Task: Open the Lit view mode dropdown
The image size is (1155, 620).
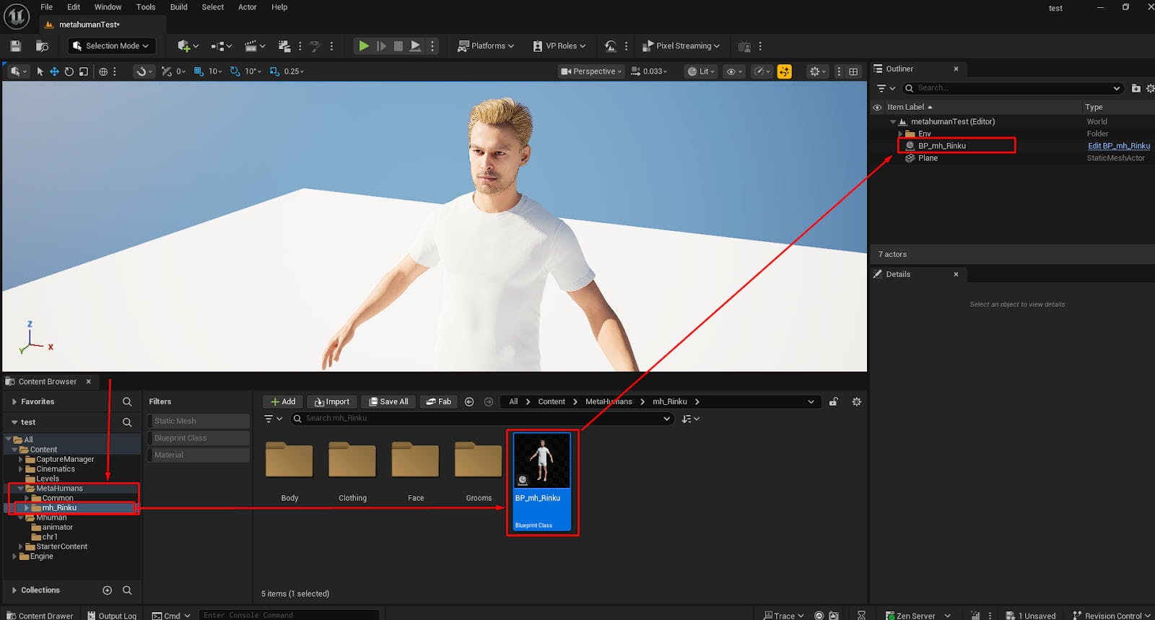Action: click(701, 71)
